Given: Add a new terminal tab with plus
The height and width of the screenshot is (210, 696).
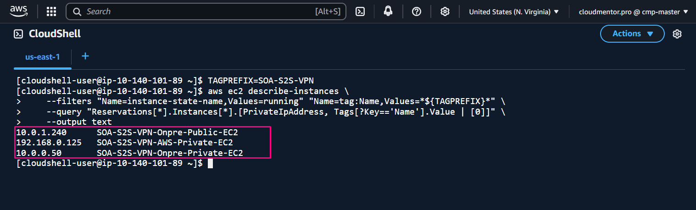Looking at the screenshot, I should (x=85, y=56).
